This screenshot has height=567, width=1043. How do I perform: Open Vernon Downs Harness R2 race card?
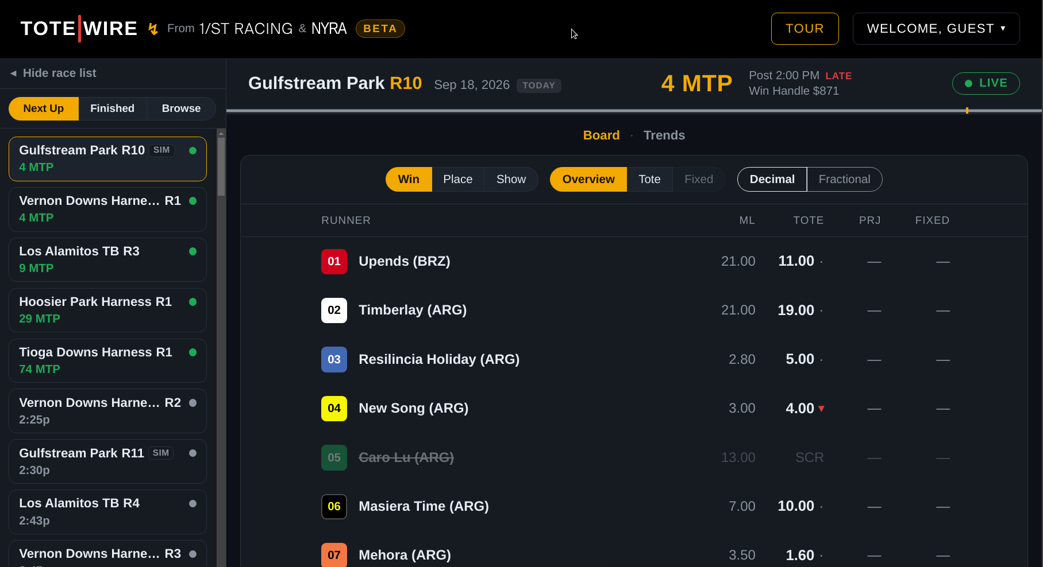[x=107, y=411]
